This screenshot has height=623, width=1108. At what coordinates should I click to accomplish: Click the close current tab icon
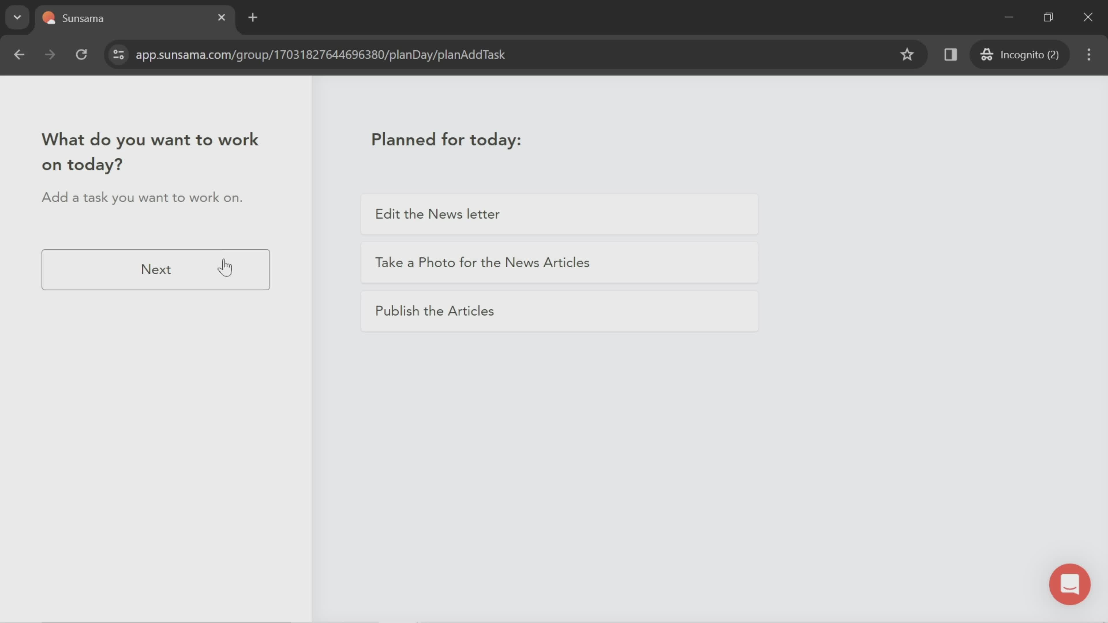click(221, 17)
